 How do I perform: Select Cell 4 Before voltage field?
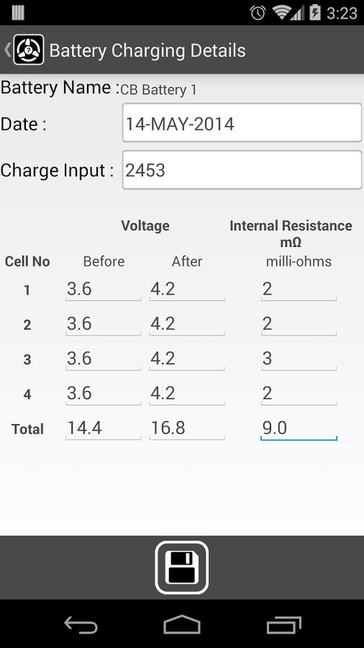103,393
